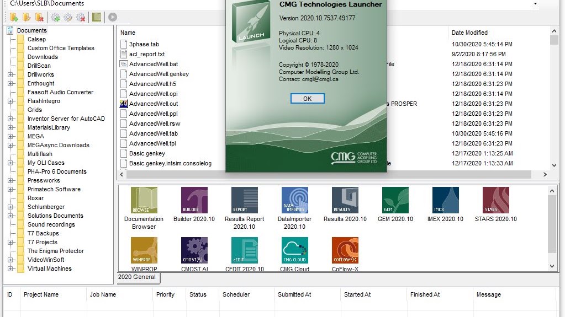Click the Submitted At column header
The image size is (565, 317).
[294, 294]
